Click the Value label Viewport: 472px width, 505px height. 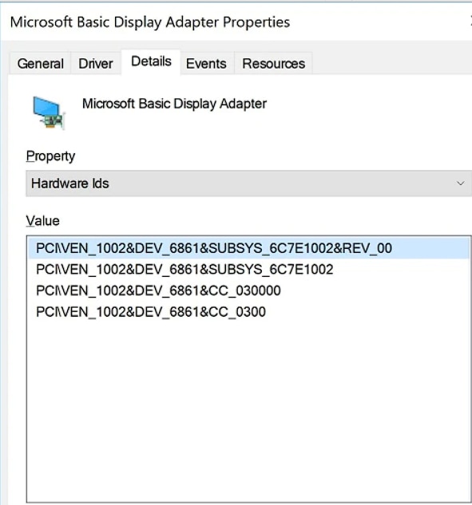coord(43,221)
